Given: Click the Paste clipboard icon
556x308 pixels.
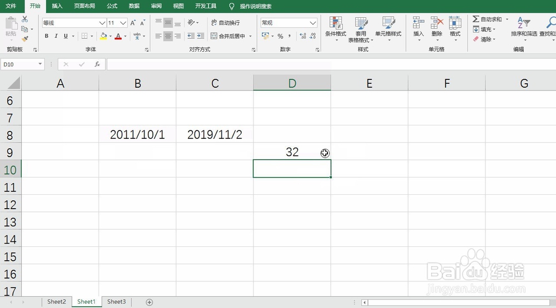Looking at the screenshot, I should (11, 24).
